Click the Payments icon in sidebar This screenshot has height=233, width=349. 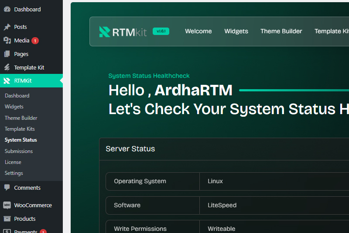click(7, 231)
